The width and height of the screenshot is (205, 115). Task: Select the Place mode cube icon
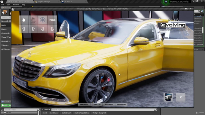click(x=4, y=12)
